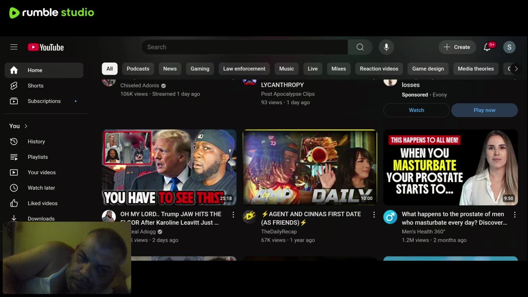Open the YOU HAVE TO SEE THIS thumbnail
The width and height of the screenshot is (528, 297).
169,167
